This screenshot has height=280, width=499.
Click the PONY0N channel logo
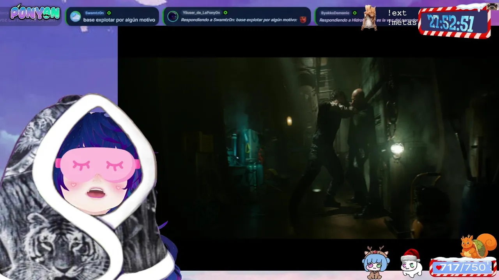(x=35, y=12)
